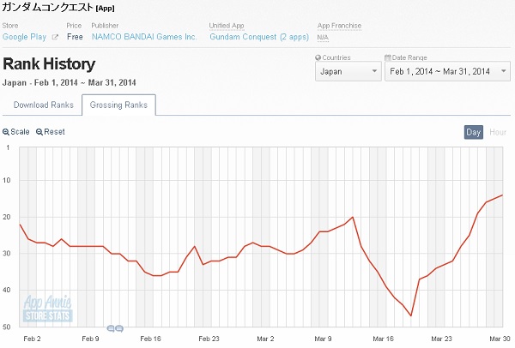Viewport: 515px width, 348px height.
Task: Click the Reset zoom control
Action: tap(51, 132)
